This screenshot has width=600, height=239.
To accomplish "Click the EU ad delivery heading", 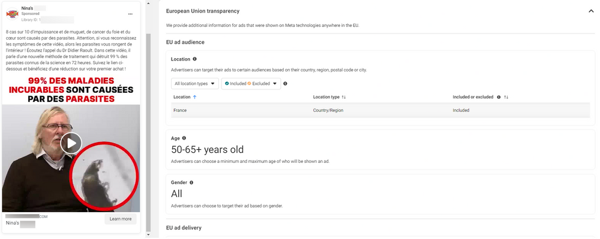I will click(184, 228).
